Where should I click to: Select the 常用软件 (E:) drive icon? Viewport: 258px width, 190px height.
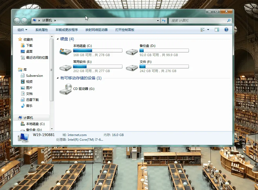(65, 68)
